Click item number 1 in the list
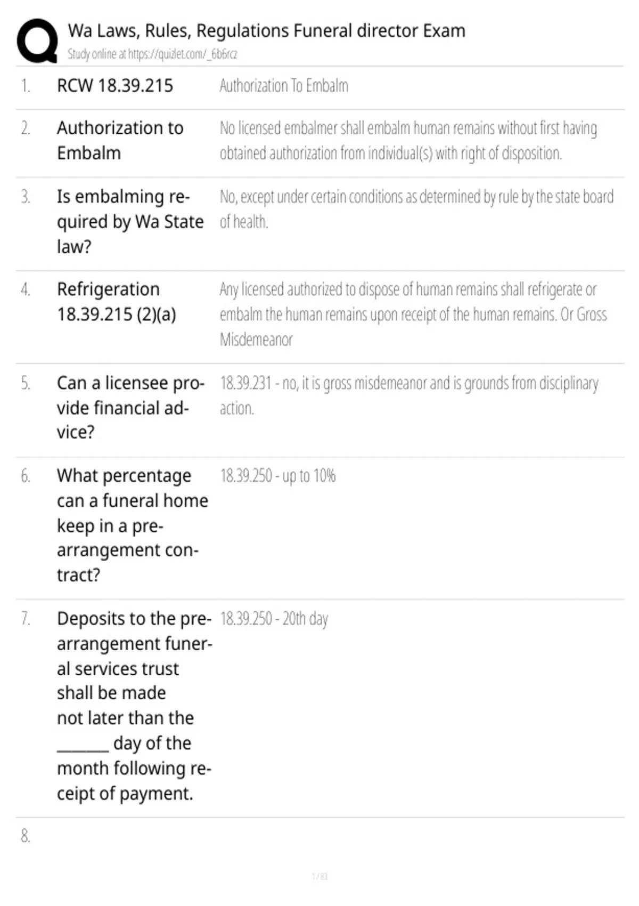Viewport: 639px width, 906px height. click(x=26, y=85)
